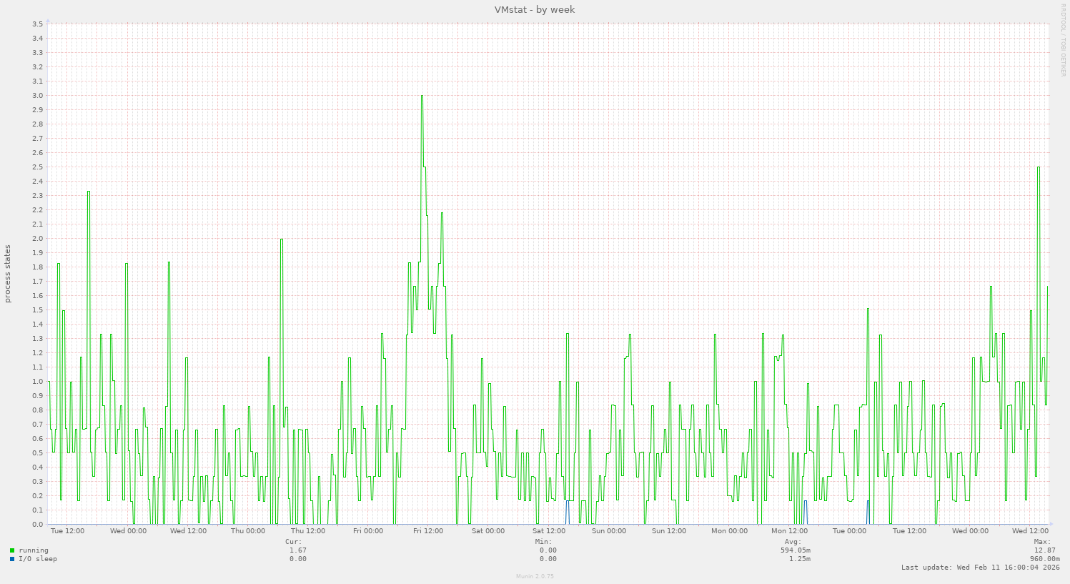The width and height of the screenshot is (1070, 584).
Task: Click the 'VMstat - by week' graph title
Action: [x=535, y=9]
